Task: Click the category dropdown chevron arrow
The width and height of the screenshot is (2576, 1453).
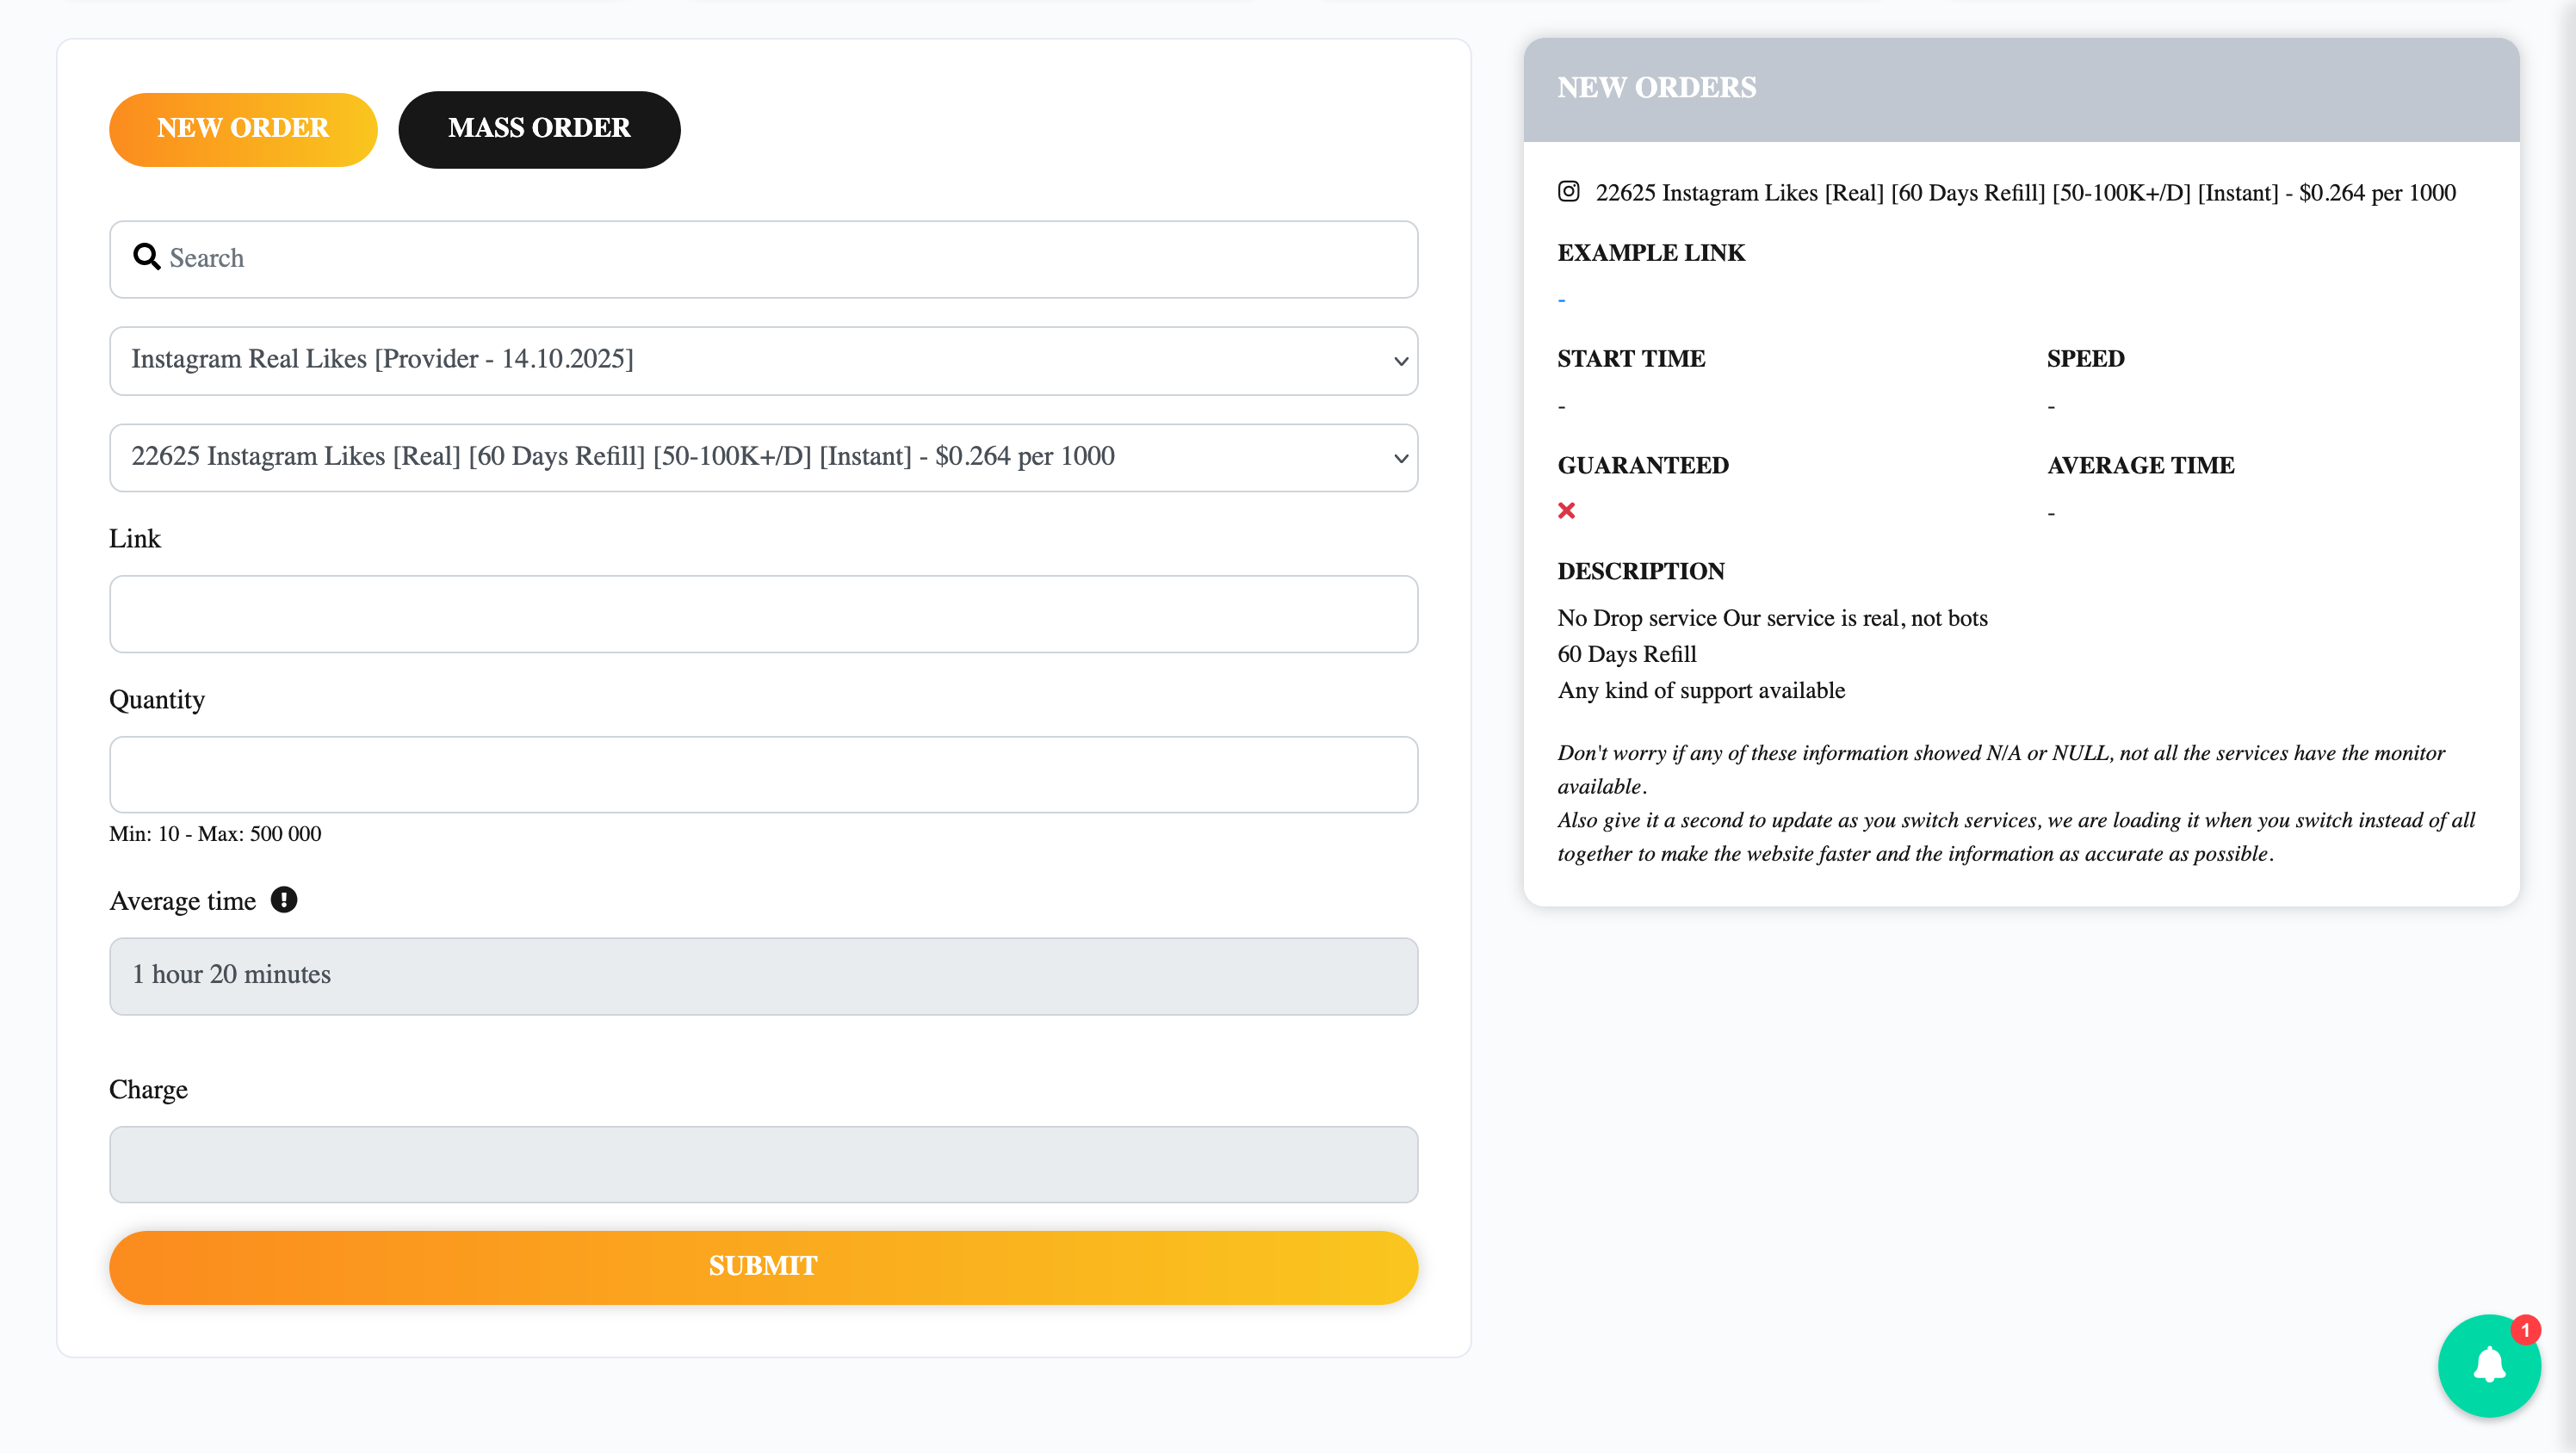Action: tap(1400, 361)
